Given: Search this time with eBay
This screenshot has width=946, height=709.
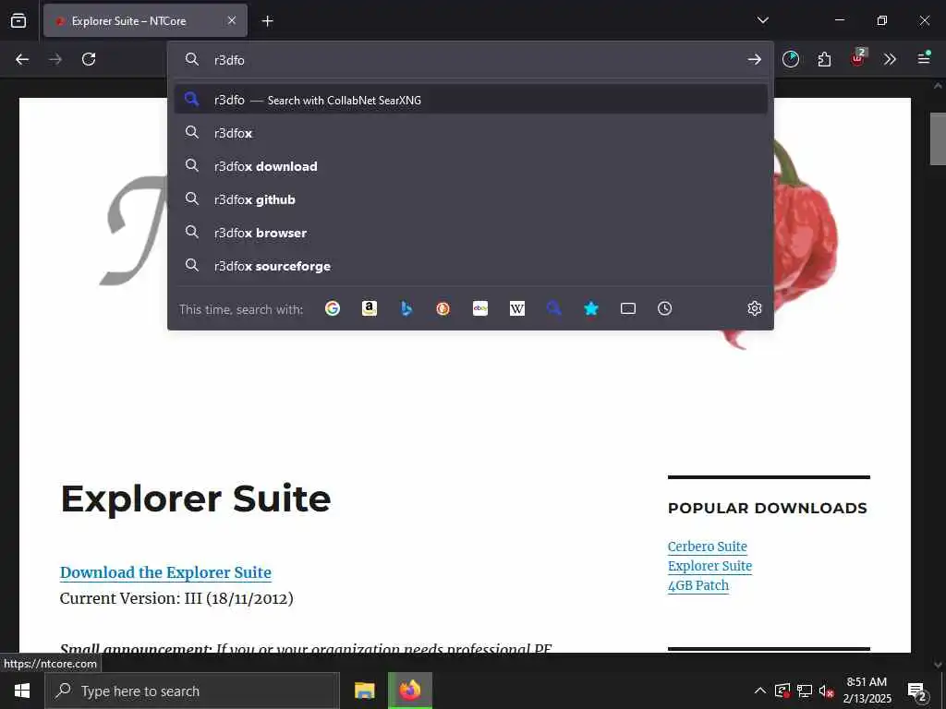Looking at the screenshot, I should point(480,308).
